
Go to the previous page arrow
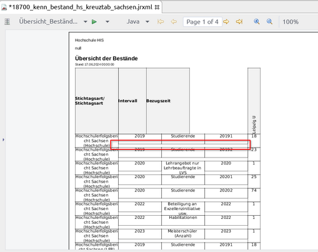coord(174,22)
